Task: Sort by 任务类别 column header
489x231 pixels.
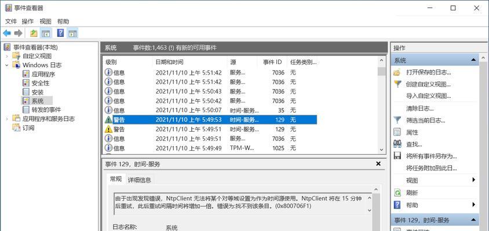Action: 304,62
